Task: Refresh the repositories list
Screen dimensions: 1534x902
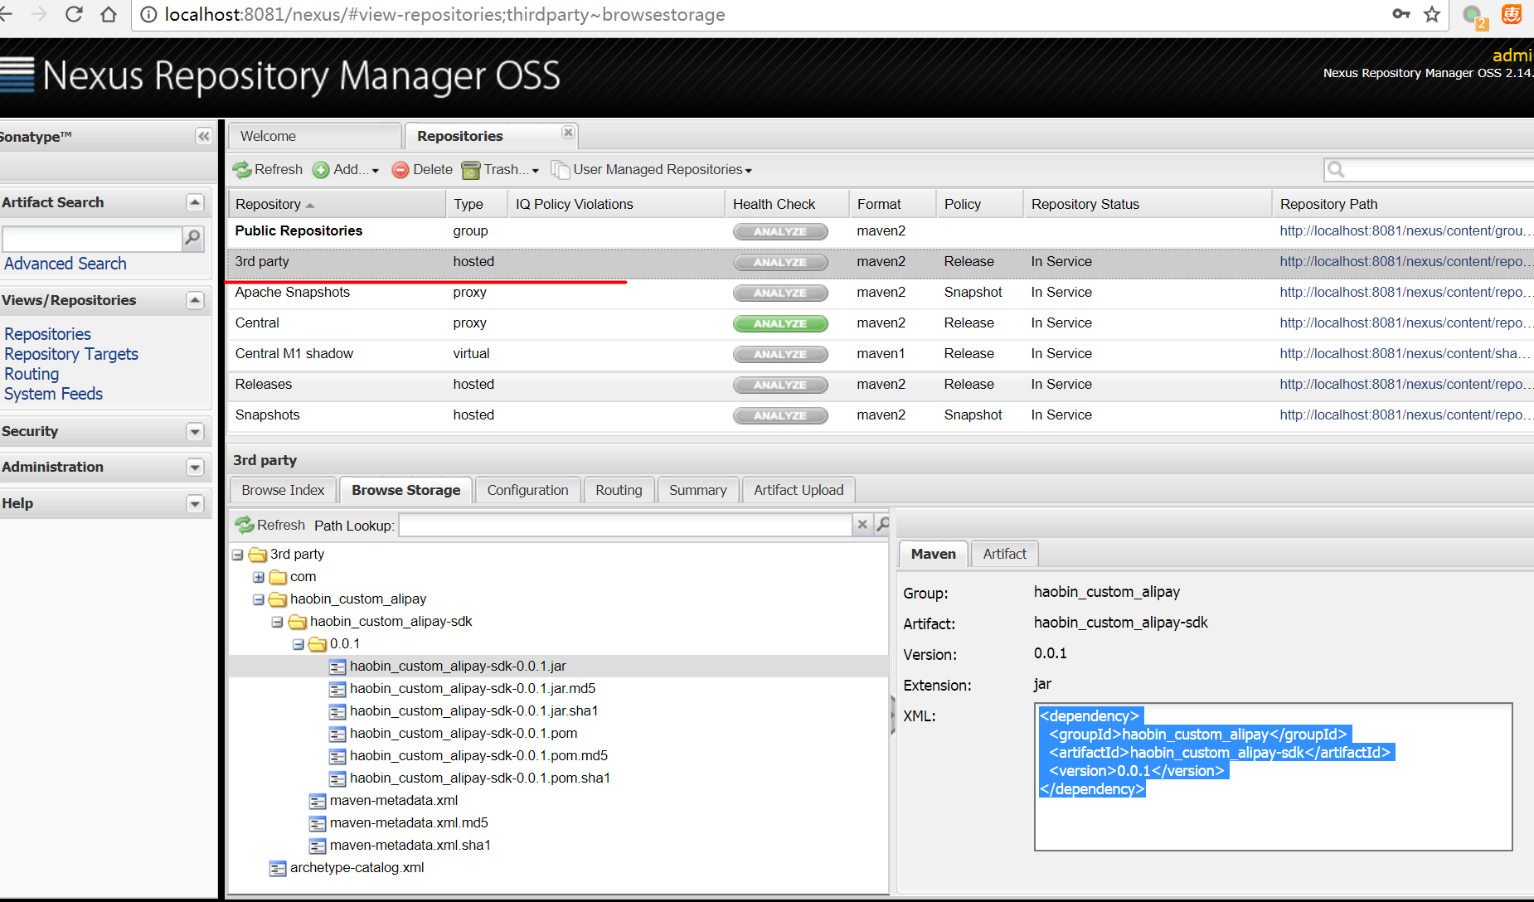Action: 268,169
